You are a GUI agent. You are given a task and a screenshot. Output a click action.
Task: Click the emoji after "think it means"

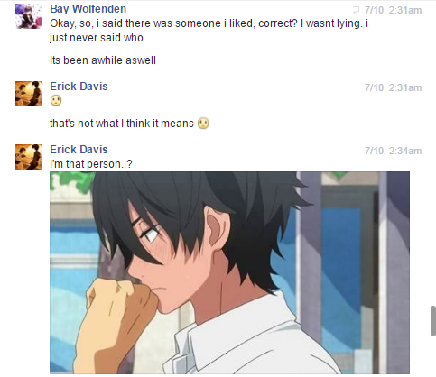tap(203, 124)
